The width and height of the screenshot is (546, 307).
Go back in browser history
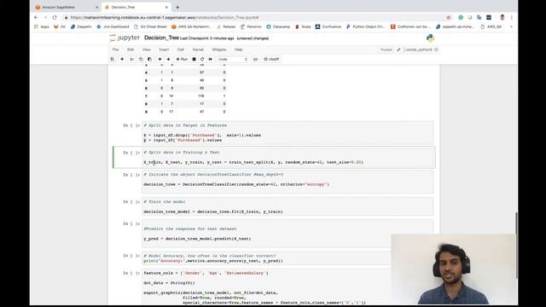pyautogui.click(x=36, y=17)
